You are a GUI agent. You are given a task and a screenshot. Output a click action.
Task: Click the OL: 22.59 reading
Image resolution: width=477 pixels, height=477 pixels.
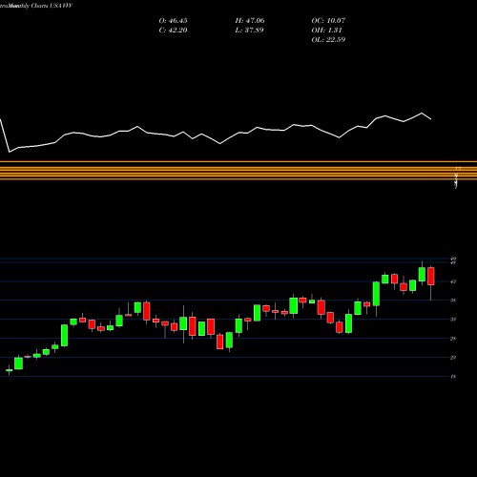point(328,40)
